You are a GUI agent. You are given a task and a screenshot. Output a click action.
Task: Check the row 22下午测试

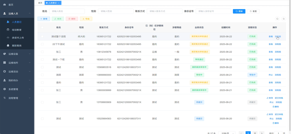point(42,44)
